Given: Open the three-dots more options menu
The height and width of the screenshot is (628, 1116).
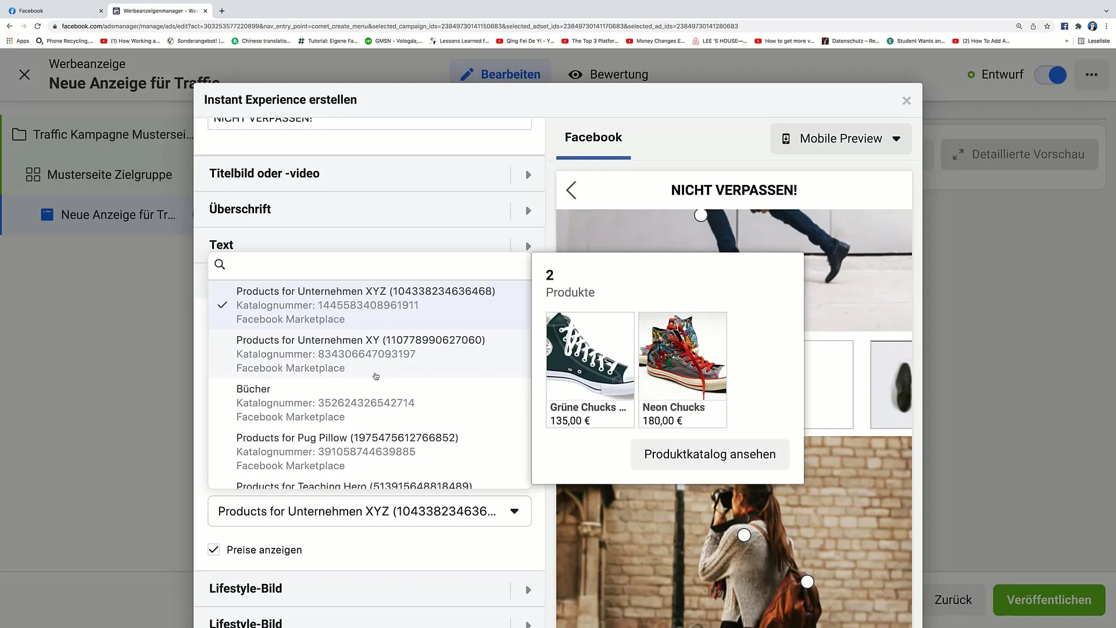Looking at the screenshot, I should coord(1092,74).
